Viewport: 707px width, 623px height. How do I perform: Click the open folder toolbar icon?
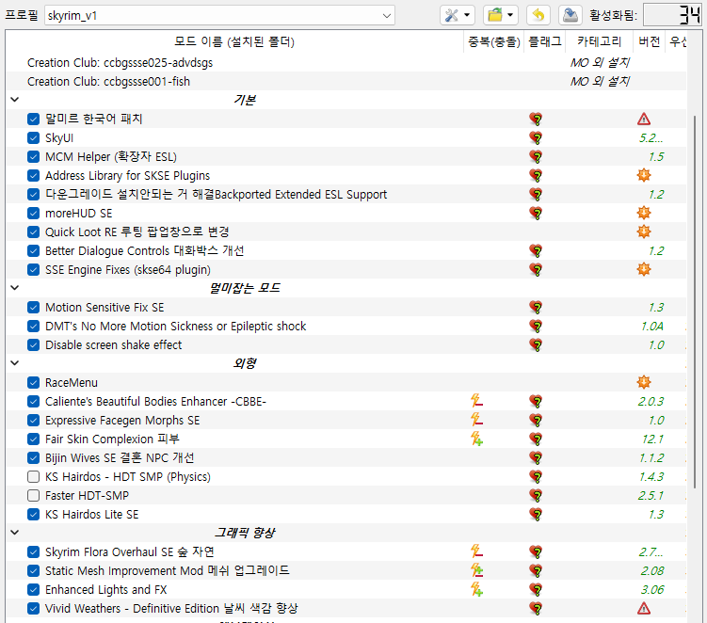pos(494,15)
